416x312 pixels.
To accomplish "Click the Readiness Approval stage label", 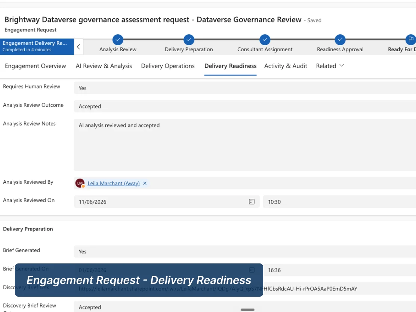I will tap(340, 49).
